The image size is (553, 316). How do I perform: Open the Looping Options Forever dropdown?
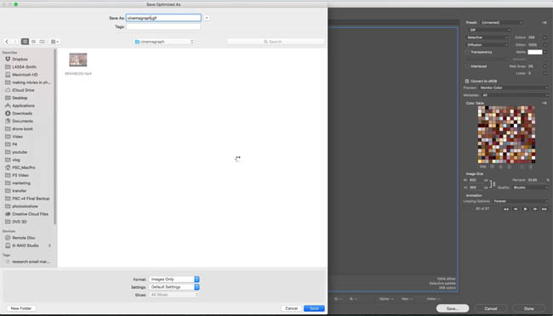pos(520,201)
